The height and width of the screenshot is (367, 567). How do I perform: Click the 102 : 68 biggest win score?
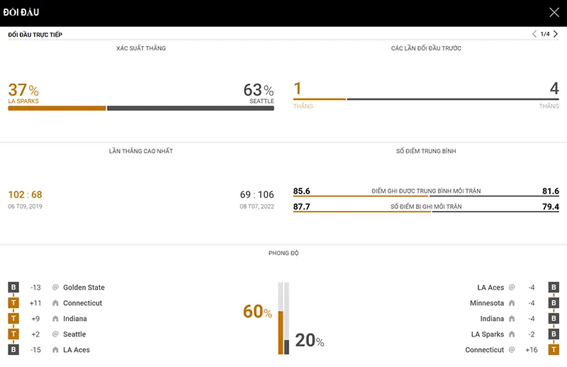tap(26, 195)
